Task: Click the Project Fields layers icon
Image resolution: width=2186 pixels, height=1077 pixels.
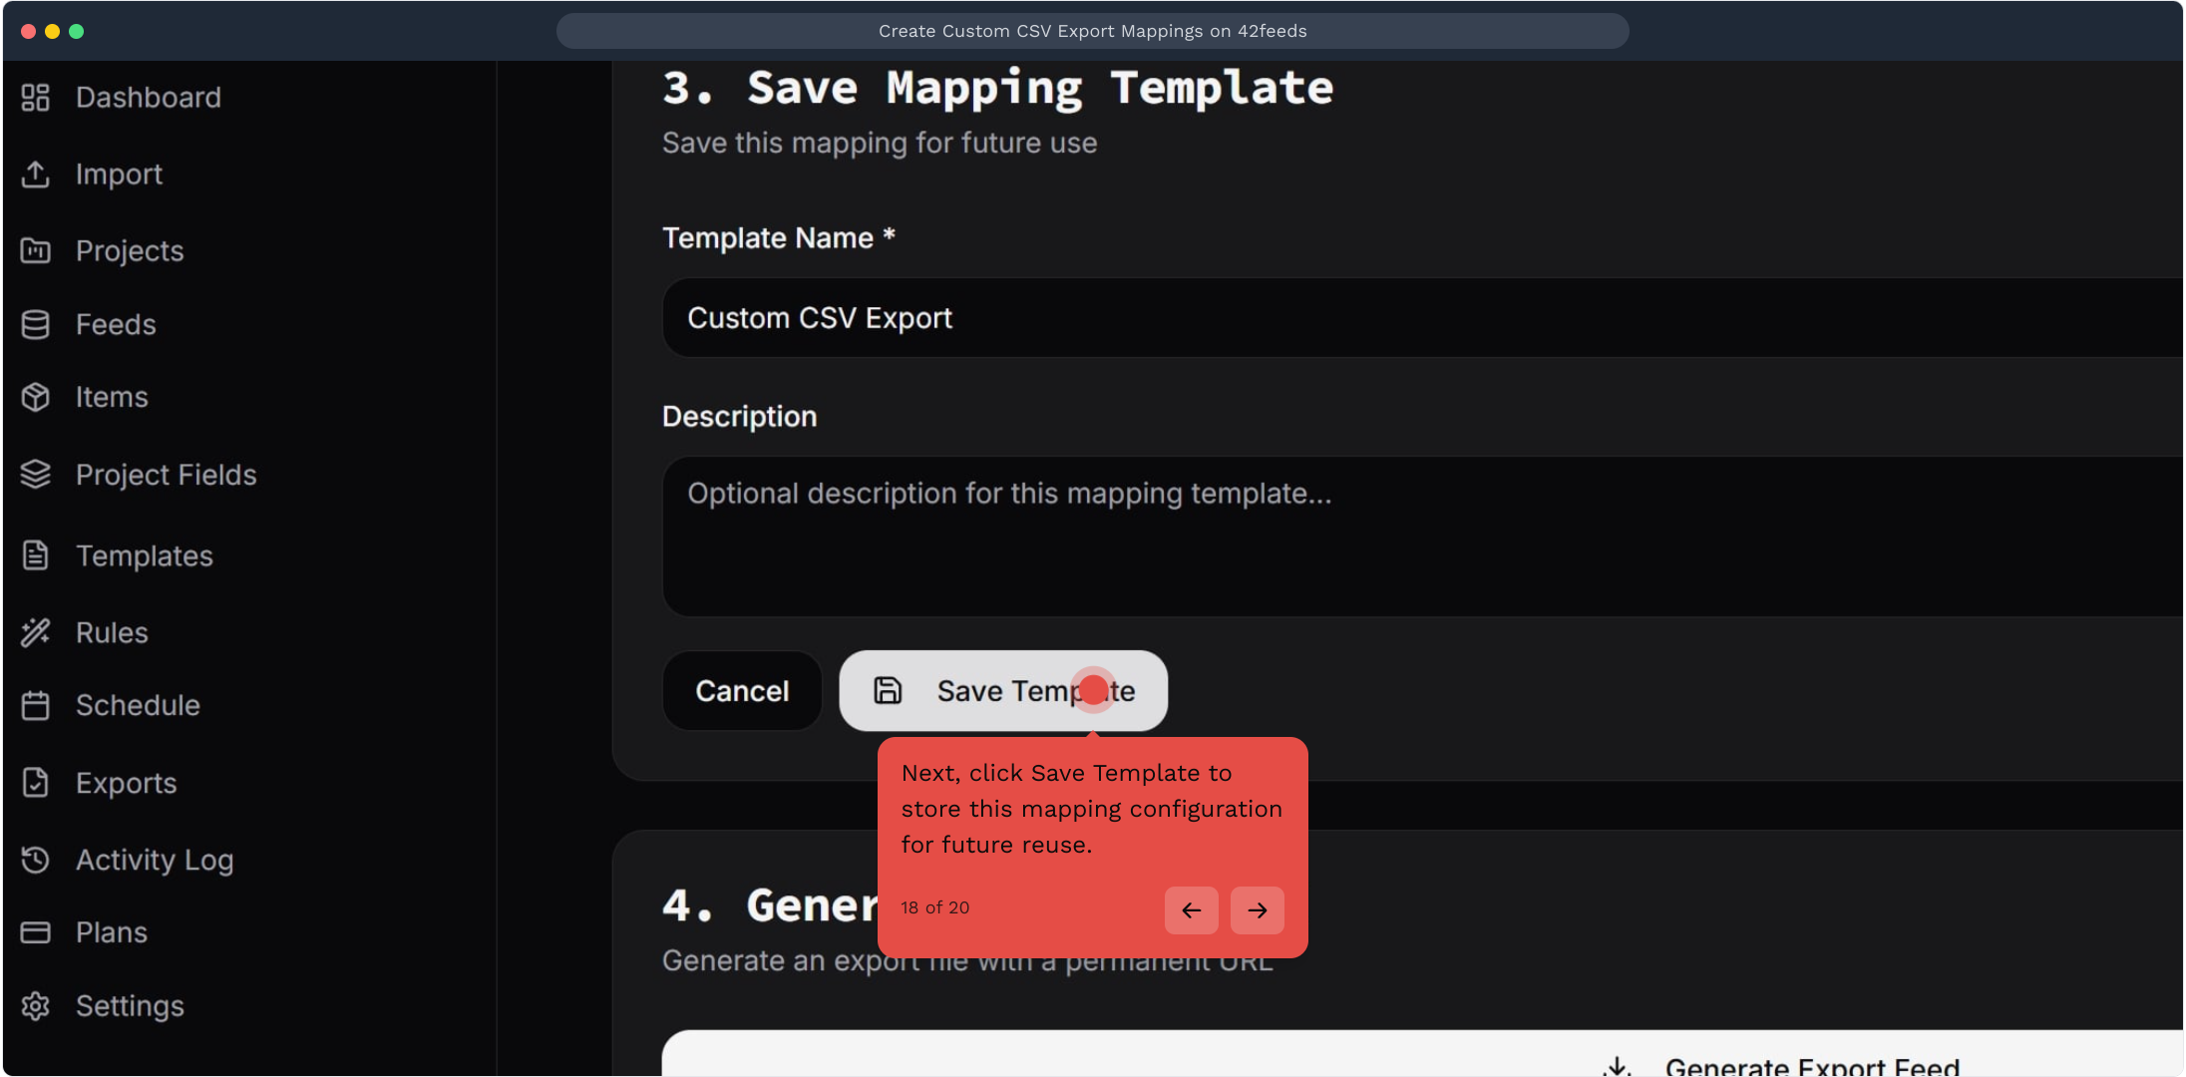Action: (36, 475)
